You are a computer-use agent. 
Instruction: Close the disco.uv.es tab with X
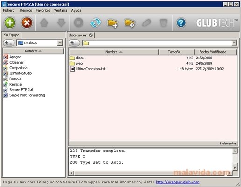point(90,36)
